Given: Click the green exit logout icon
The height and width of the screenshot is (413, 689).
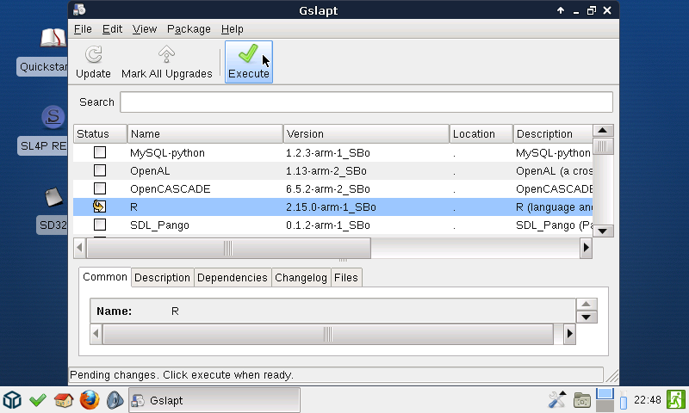Looking at the screenshot, I should [676, 400].
